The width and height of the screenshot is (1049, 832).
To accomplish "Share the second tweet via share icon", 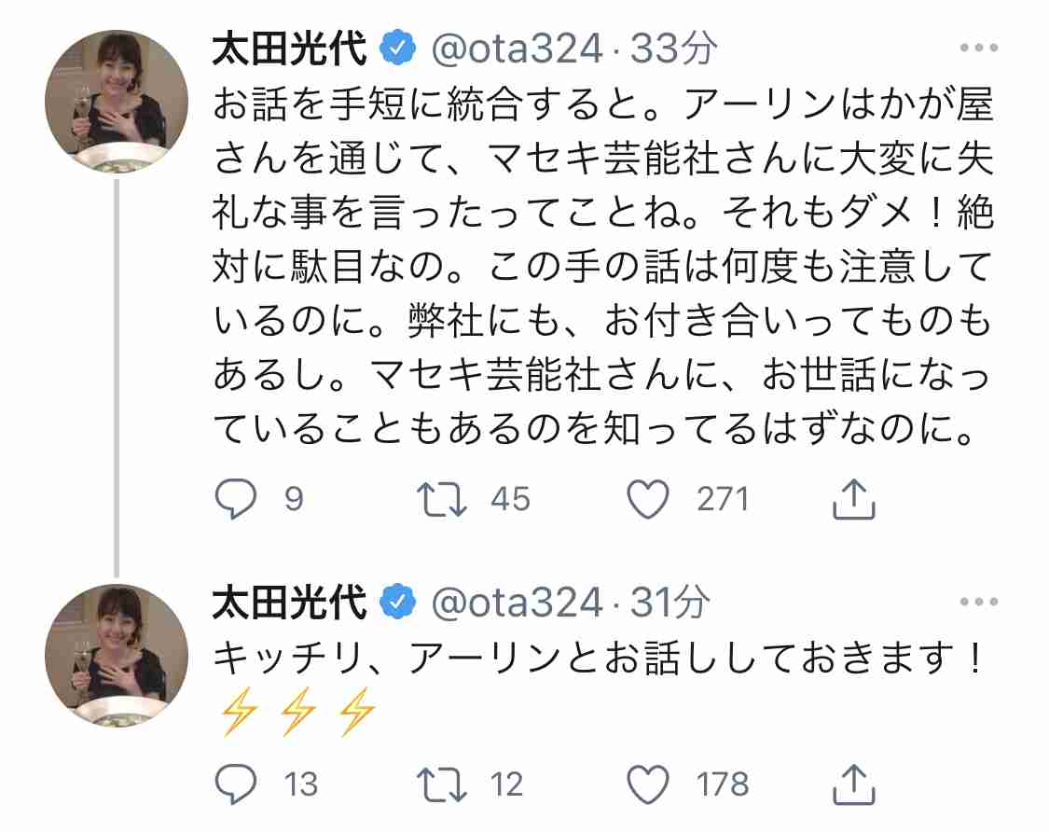I will point(853,783).
